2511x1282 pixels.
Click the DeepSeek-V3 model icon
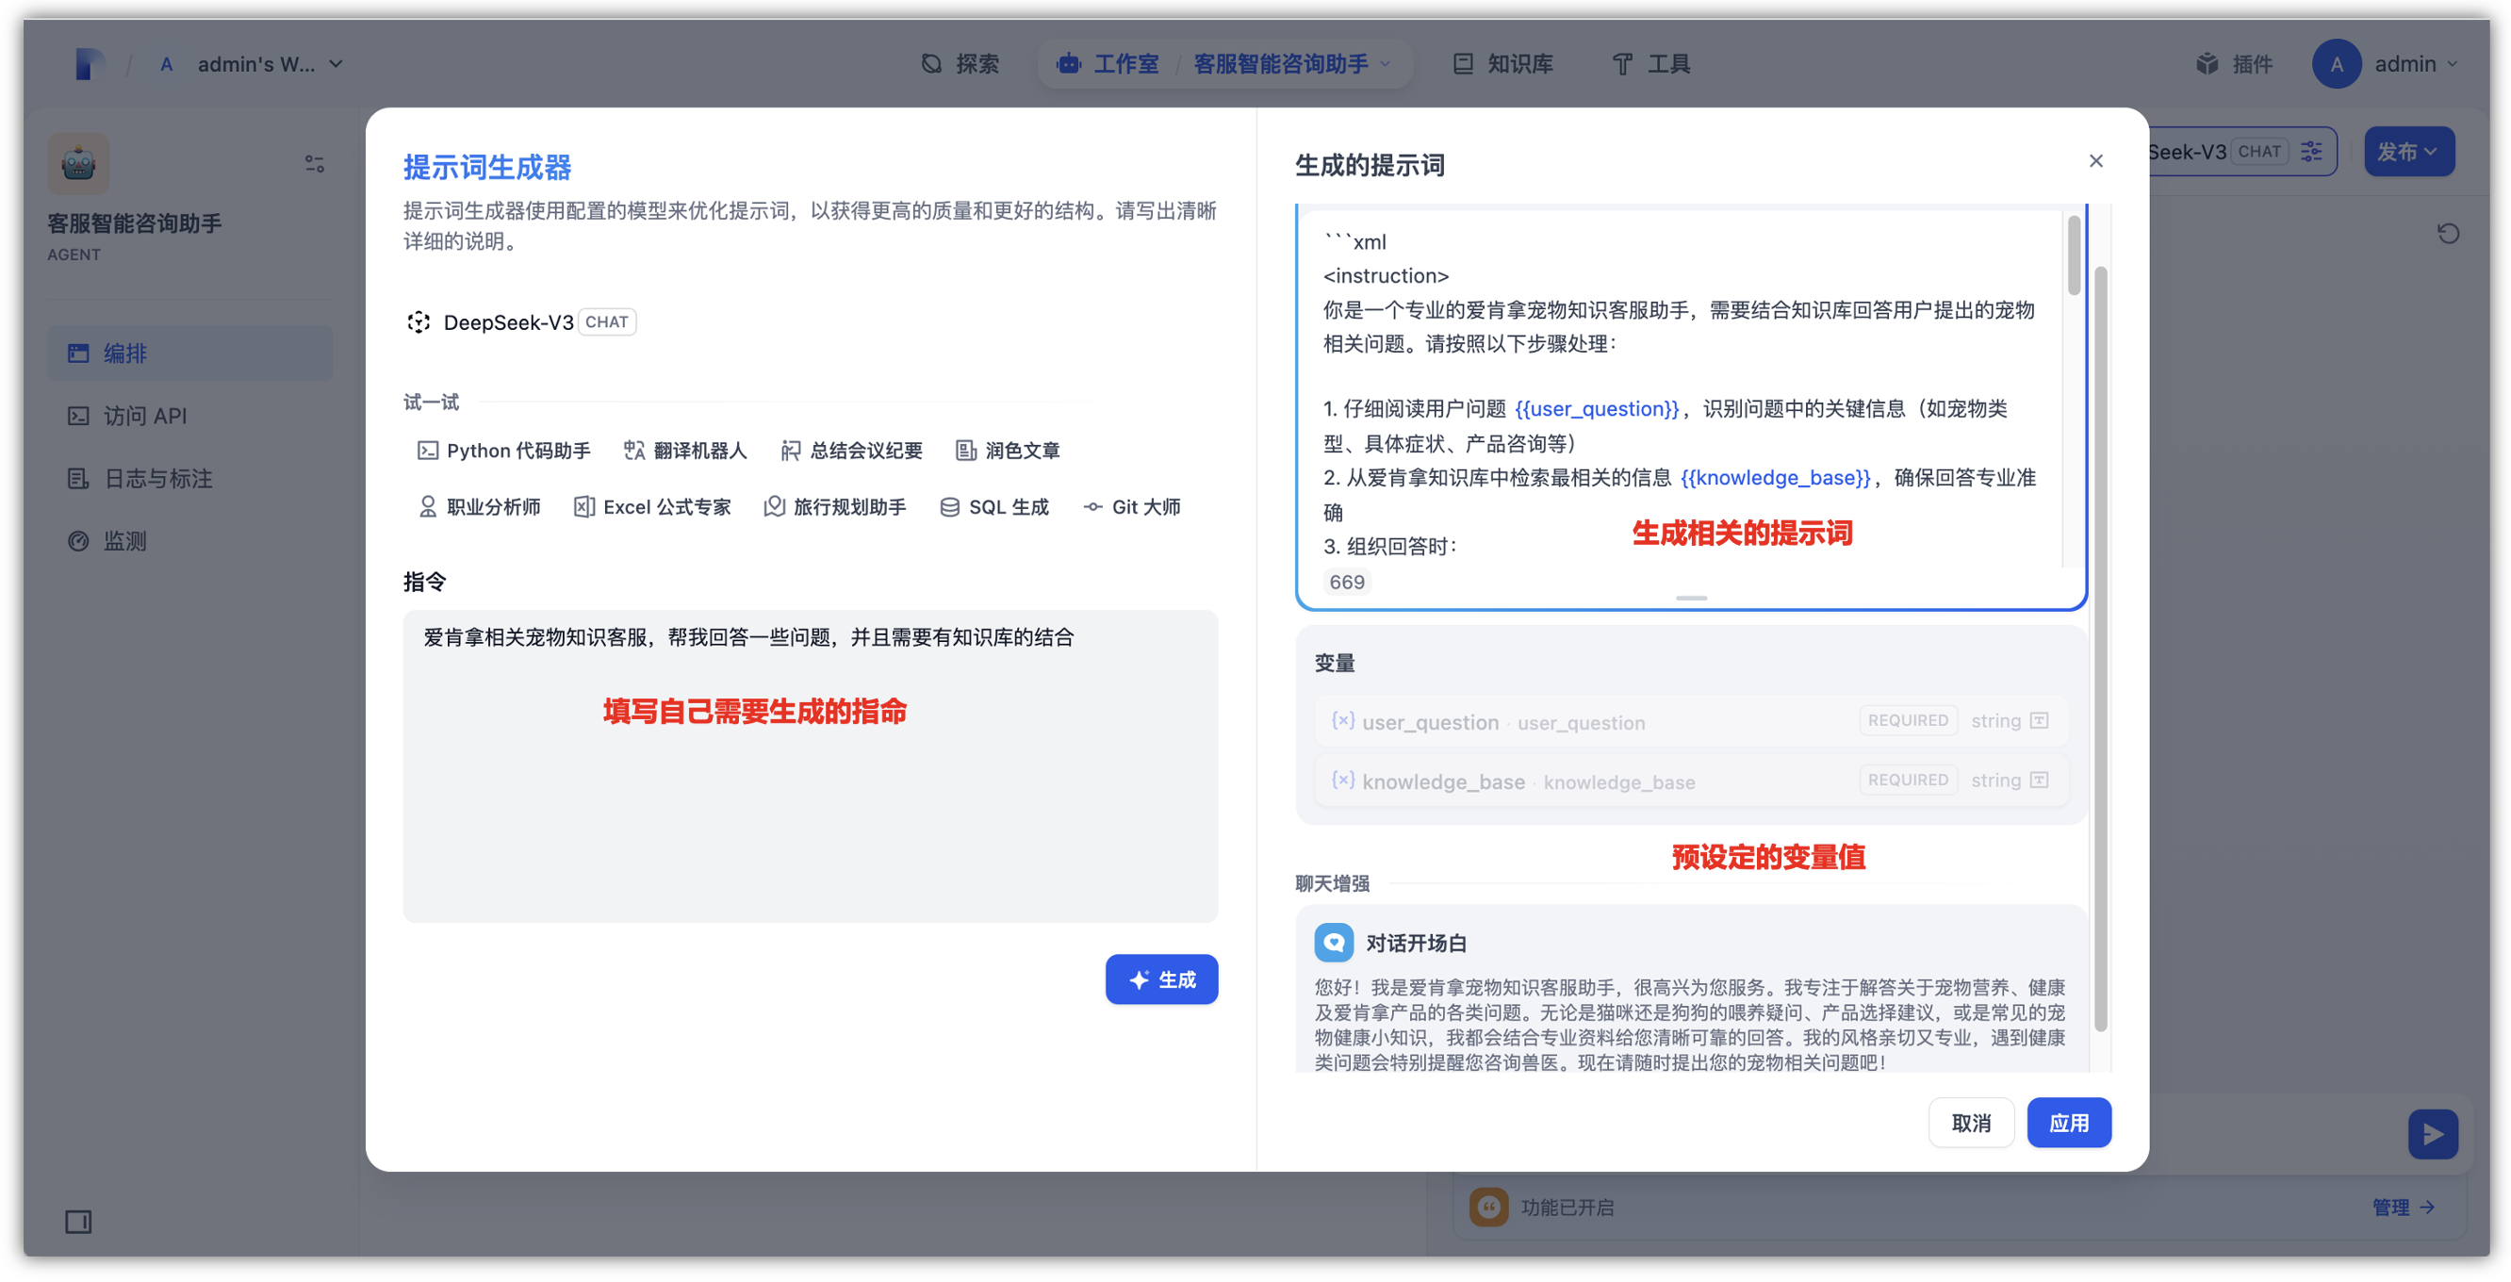point(419,321)
